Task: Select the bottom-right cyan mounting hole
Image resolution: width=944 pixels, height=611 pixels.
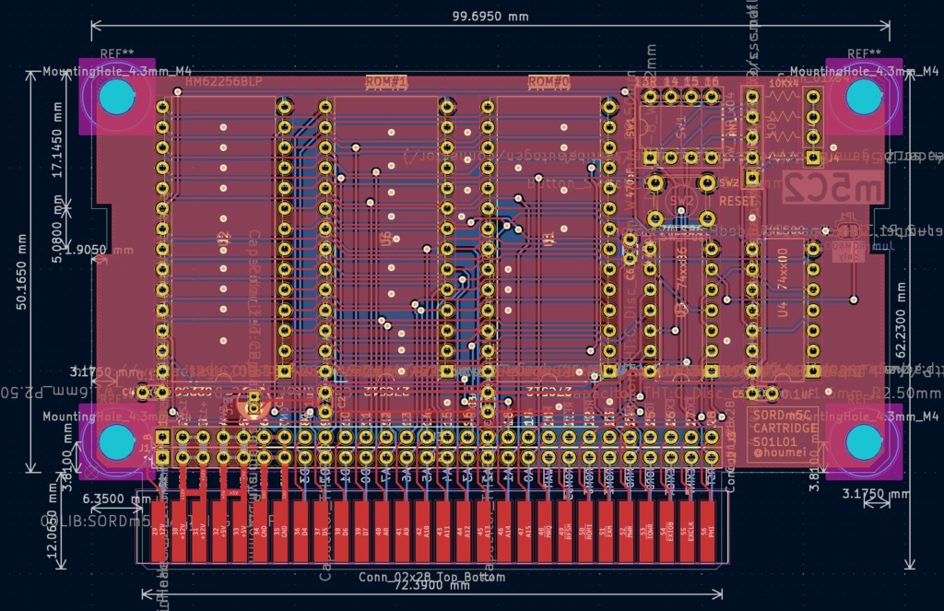Action: coord(864,442)
